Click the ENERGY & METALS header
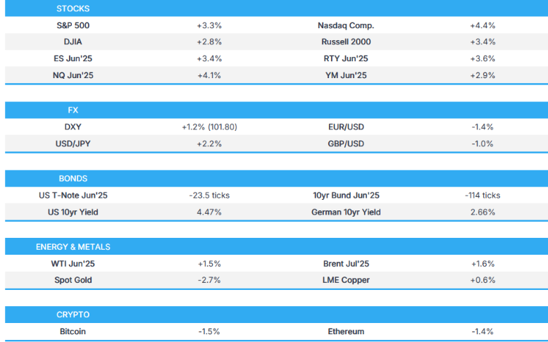The image size is (548, 342). pyautogui.click(x=73, y=247)
